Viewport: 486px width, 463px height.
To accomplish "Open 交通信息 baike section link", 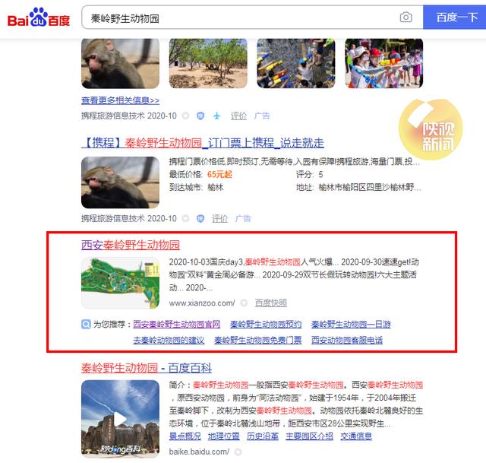I will (356, 436).
